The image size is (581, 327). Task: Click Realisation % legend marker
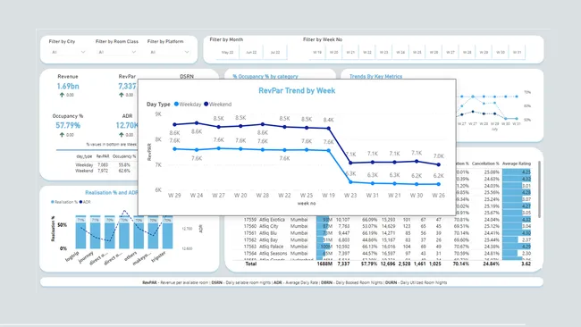click(x=52, y=202)
